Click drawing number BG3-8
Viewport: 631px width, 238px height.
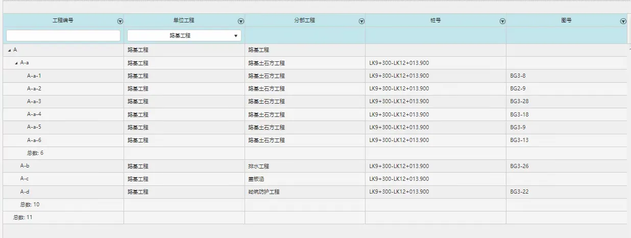tap(518, 76)
